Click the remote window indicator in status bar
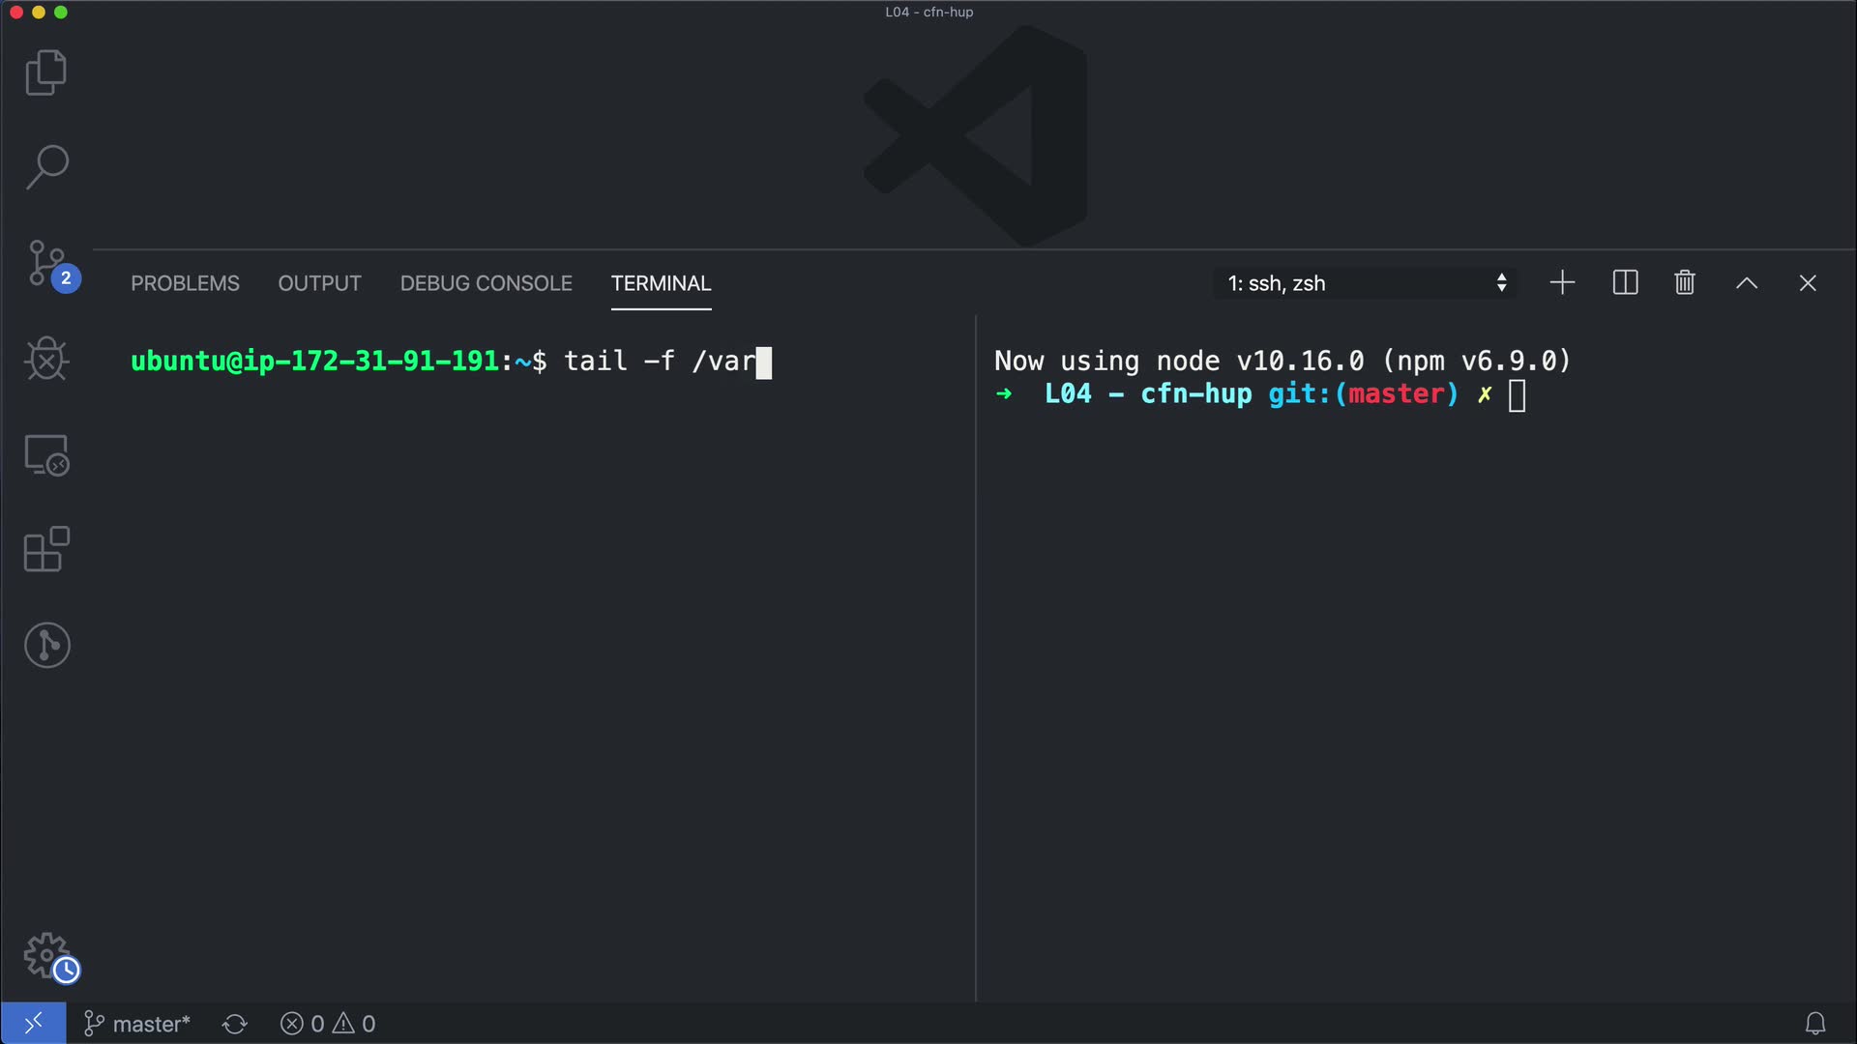This screenshot has width=1857, height=1044. 33,1023
